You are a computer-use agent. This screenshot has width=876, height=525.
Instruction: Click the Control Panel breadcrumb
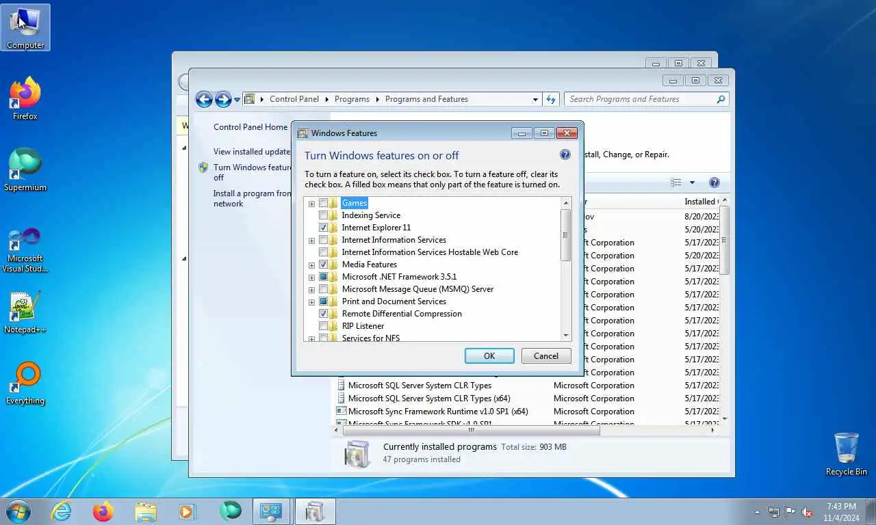tap(294, 99)
